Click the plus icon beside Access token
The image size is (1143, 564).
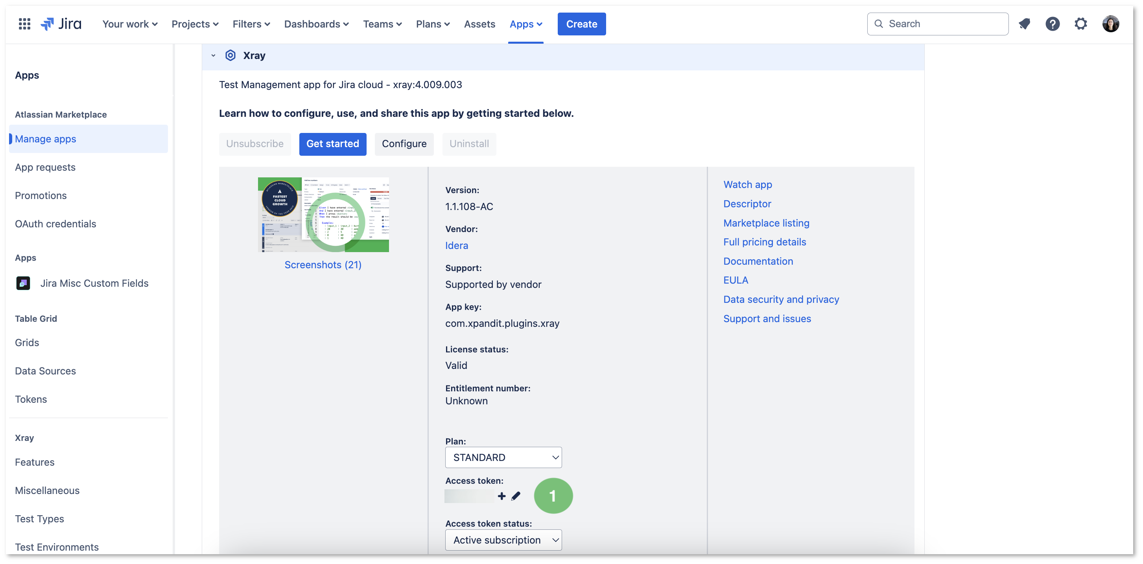(502, 496)
